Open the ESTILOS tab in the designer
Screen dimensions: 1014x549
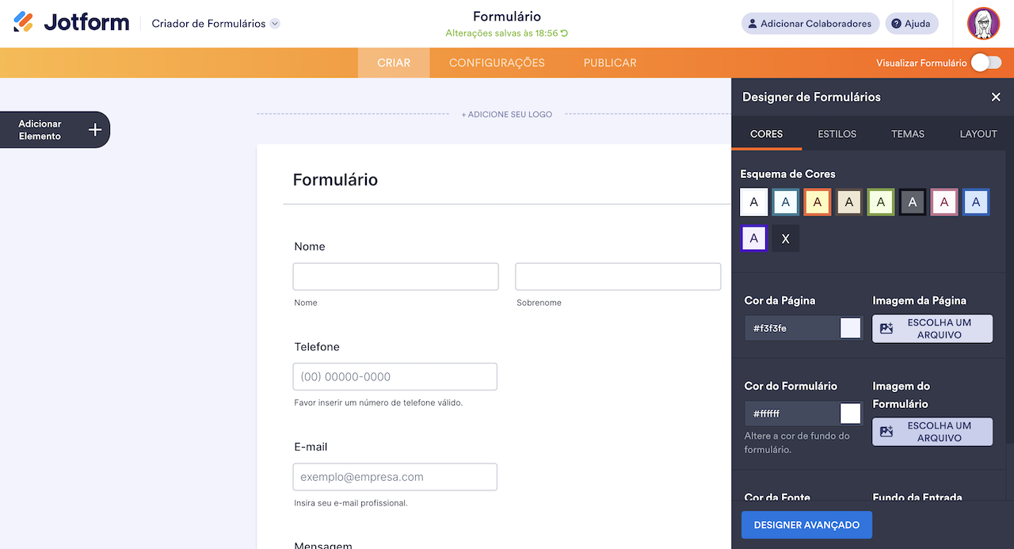(x=837, y=134)
